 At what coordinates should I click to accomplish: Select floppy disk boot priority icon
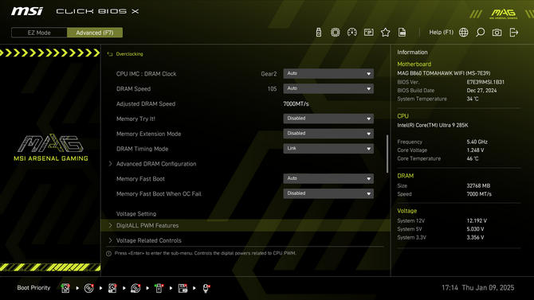click(x=183, y=288)
